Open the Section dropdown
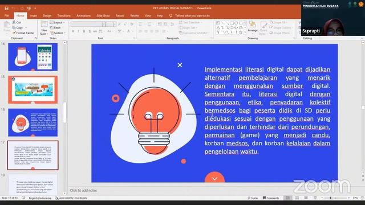The width and height of the screenshot is (365, 205). coord(58,33)
